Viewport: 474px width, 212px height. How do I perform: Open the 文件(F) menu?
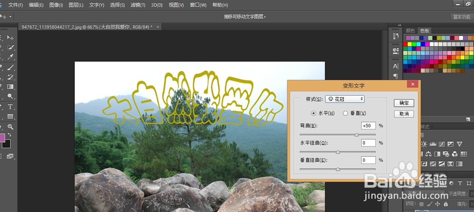(x=16, y=5)
